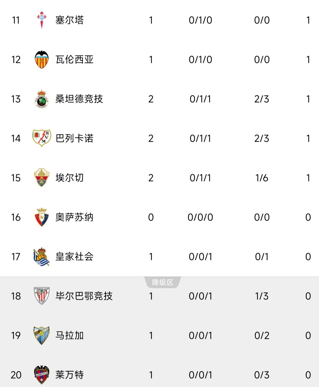Tap the Real Sociedad crowned crest
Image resolution: width=319 pixels, height=387 pixels.
41,257
